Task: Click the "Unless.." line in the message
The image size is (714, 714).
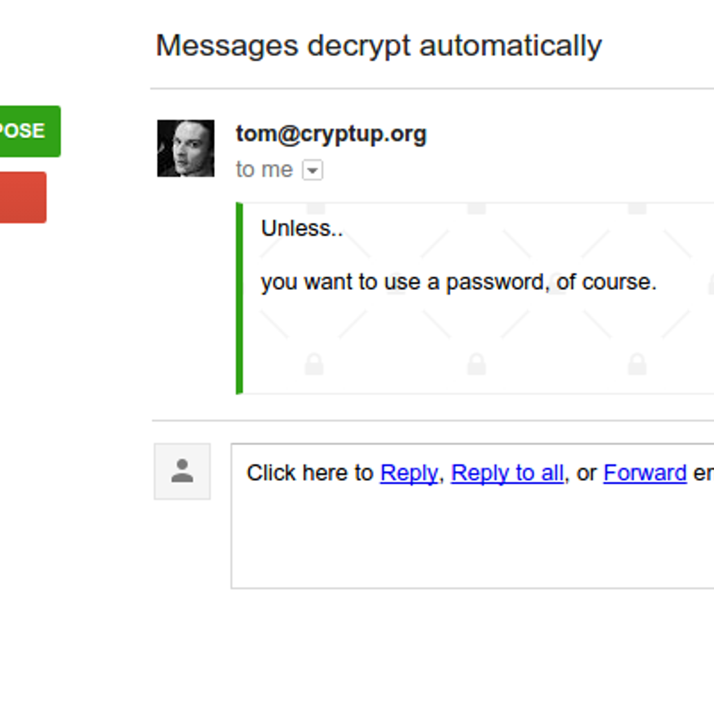Action: click(x=302, y=228)
